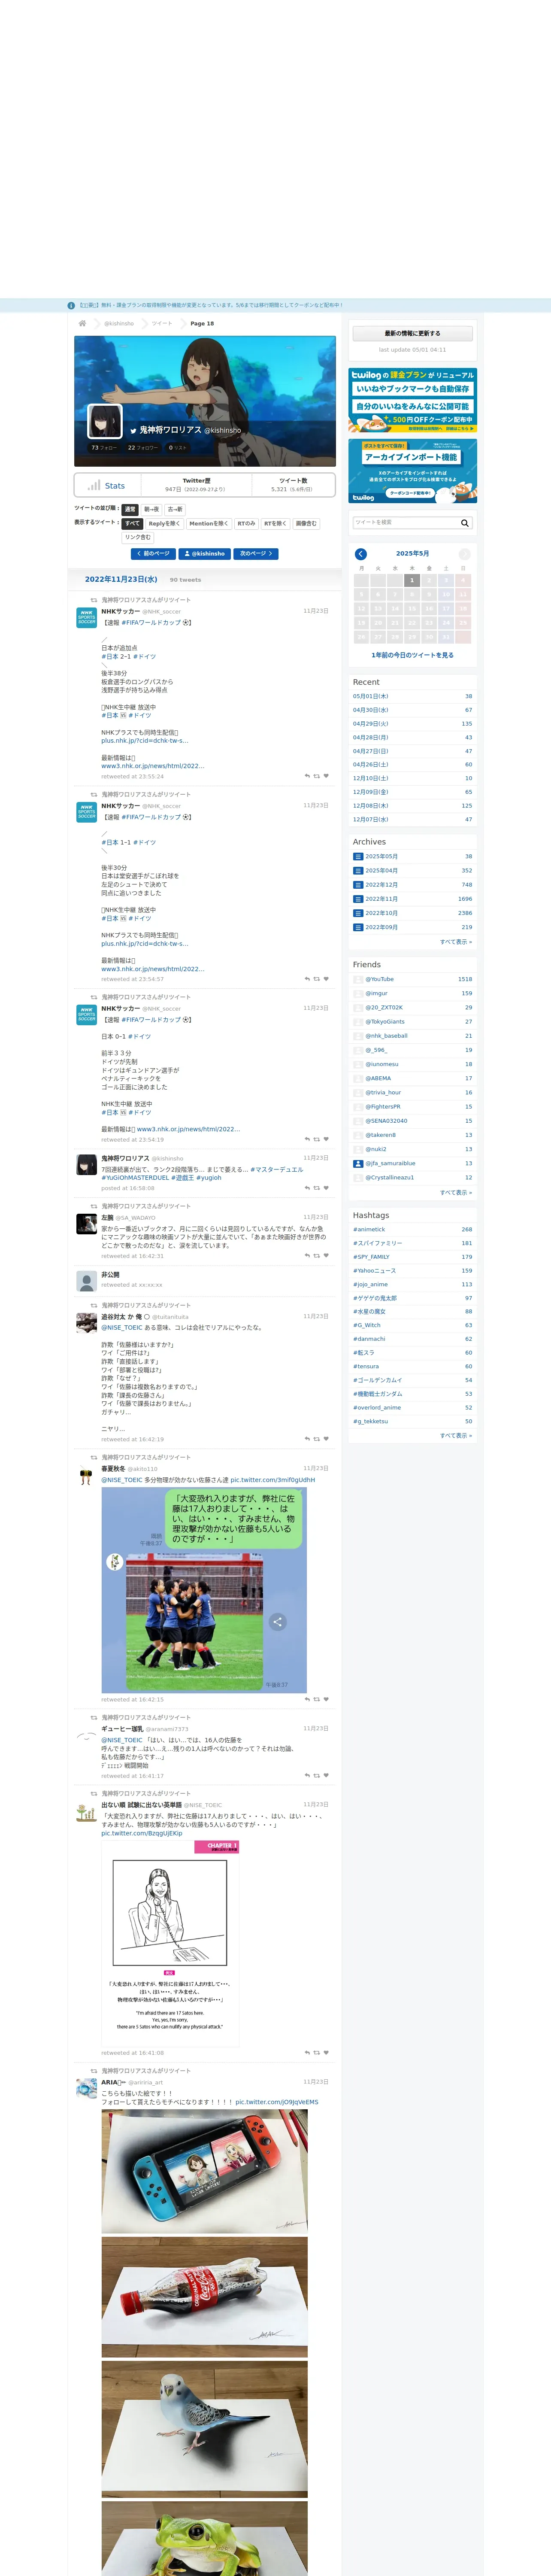Filter with RTを除く

tap(275, 523)
